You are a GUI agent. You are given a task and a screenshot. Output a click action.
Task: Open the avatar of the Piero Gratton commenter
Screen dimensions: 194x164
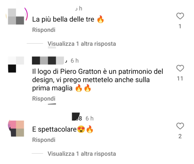[x=16, y=65]
